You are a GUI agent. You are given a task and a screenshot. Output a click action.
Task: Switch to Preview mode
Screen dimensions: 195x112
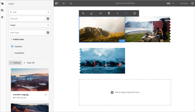(x=184, y=3)
